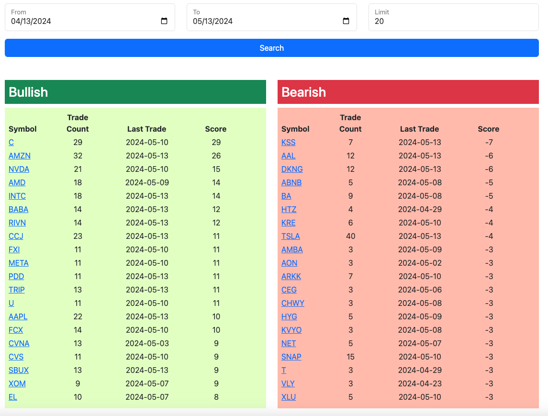Open the ABNB bearish symbol link

(291, 183)
